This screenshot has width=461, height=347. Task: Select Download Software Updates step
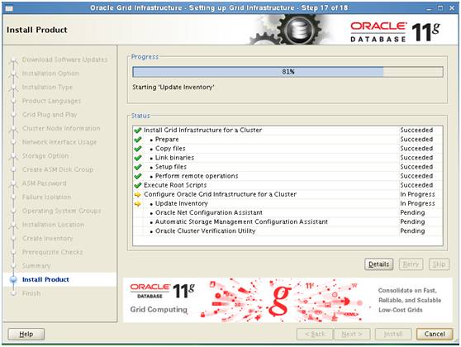pos(65,59)
